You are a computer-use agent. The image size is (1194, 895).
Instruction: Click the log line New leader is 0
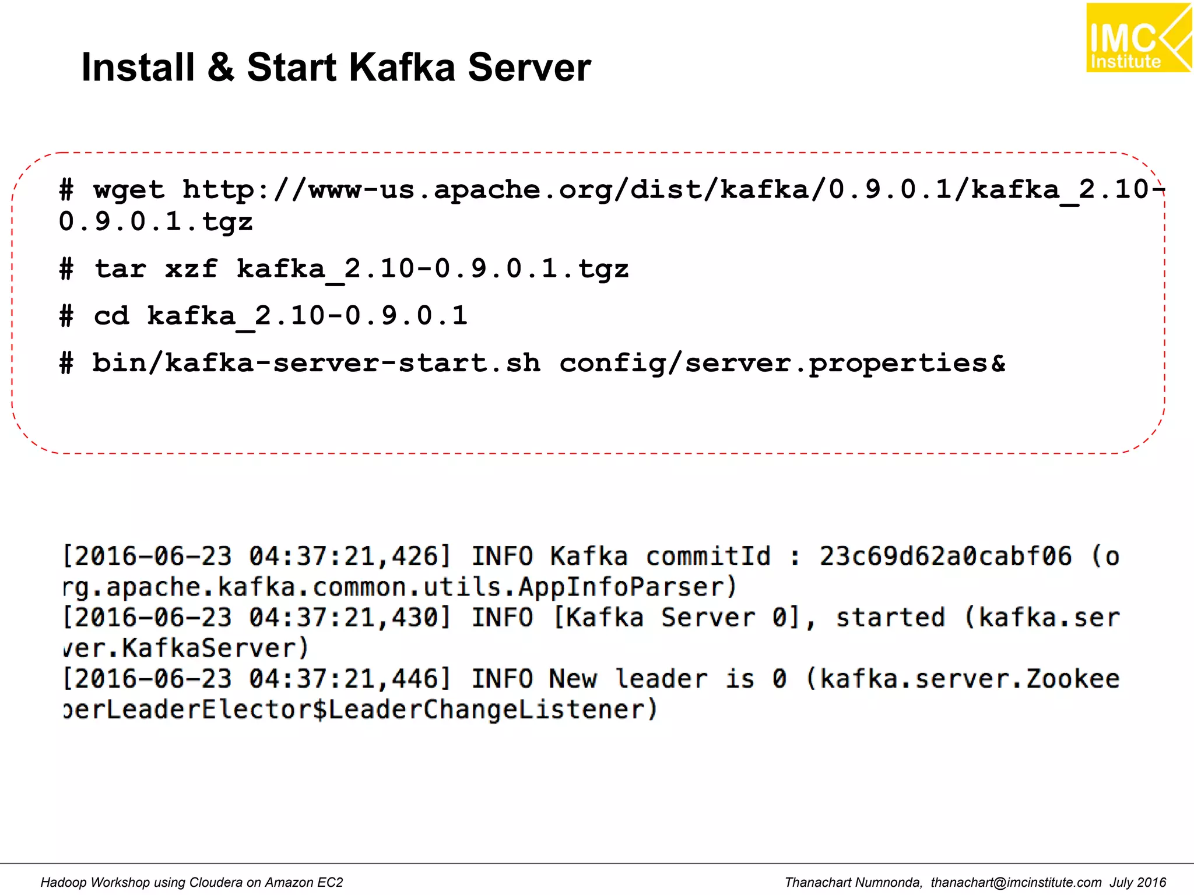[x=591, y=679]
